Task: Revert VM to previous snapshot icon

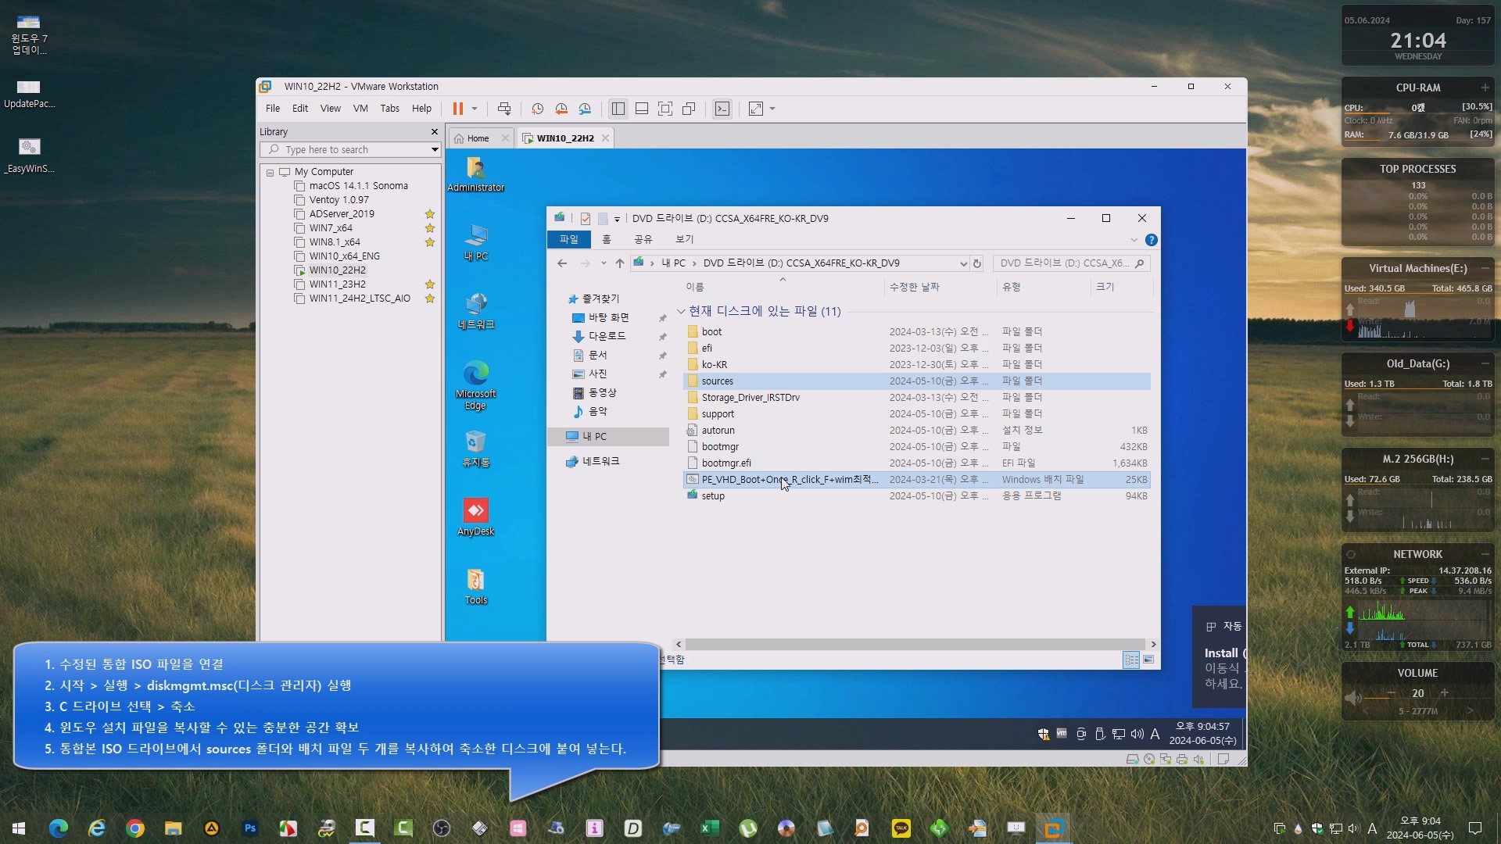Action: (x=561, y=109)
